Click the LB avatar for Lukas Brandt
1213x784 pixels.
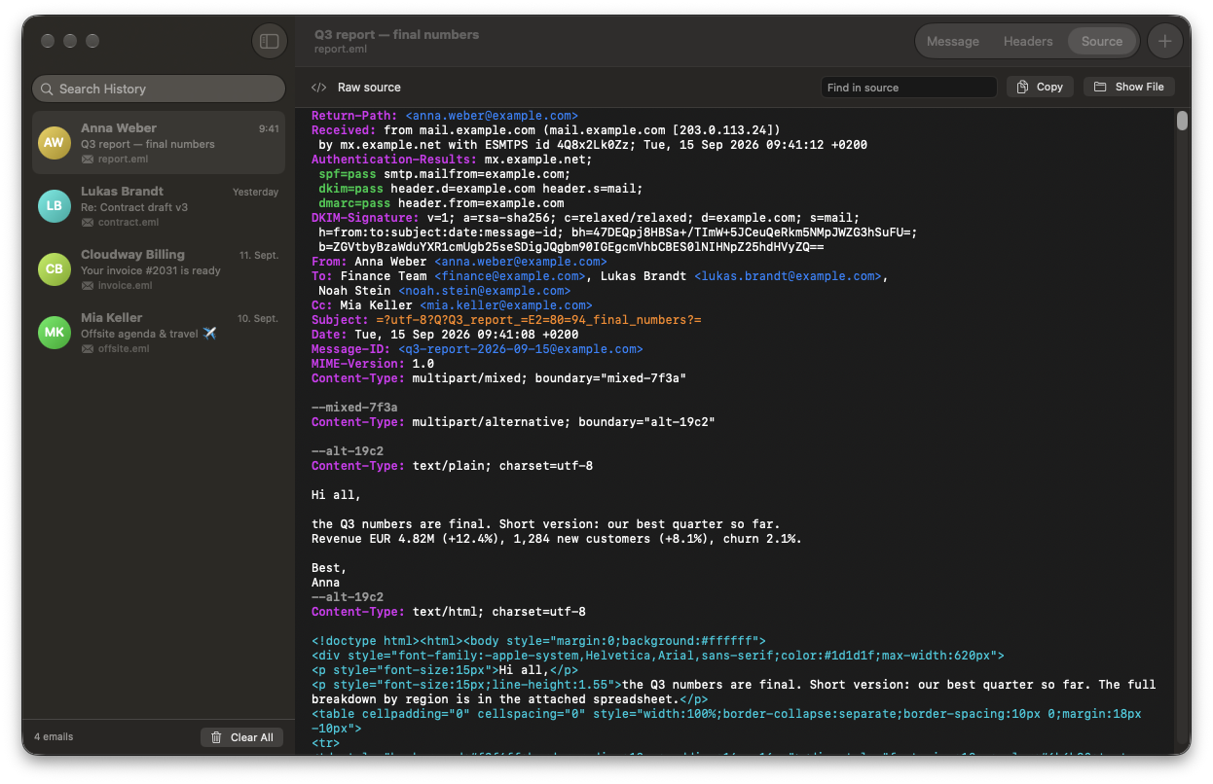54,205
